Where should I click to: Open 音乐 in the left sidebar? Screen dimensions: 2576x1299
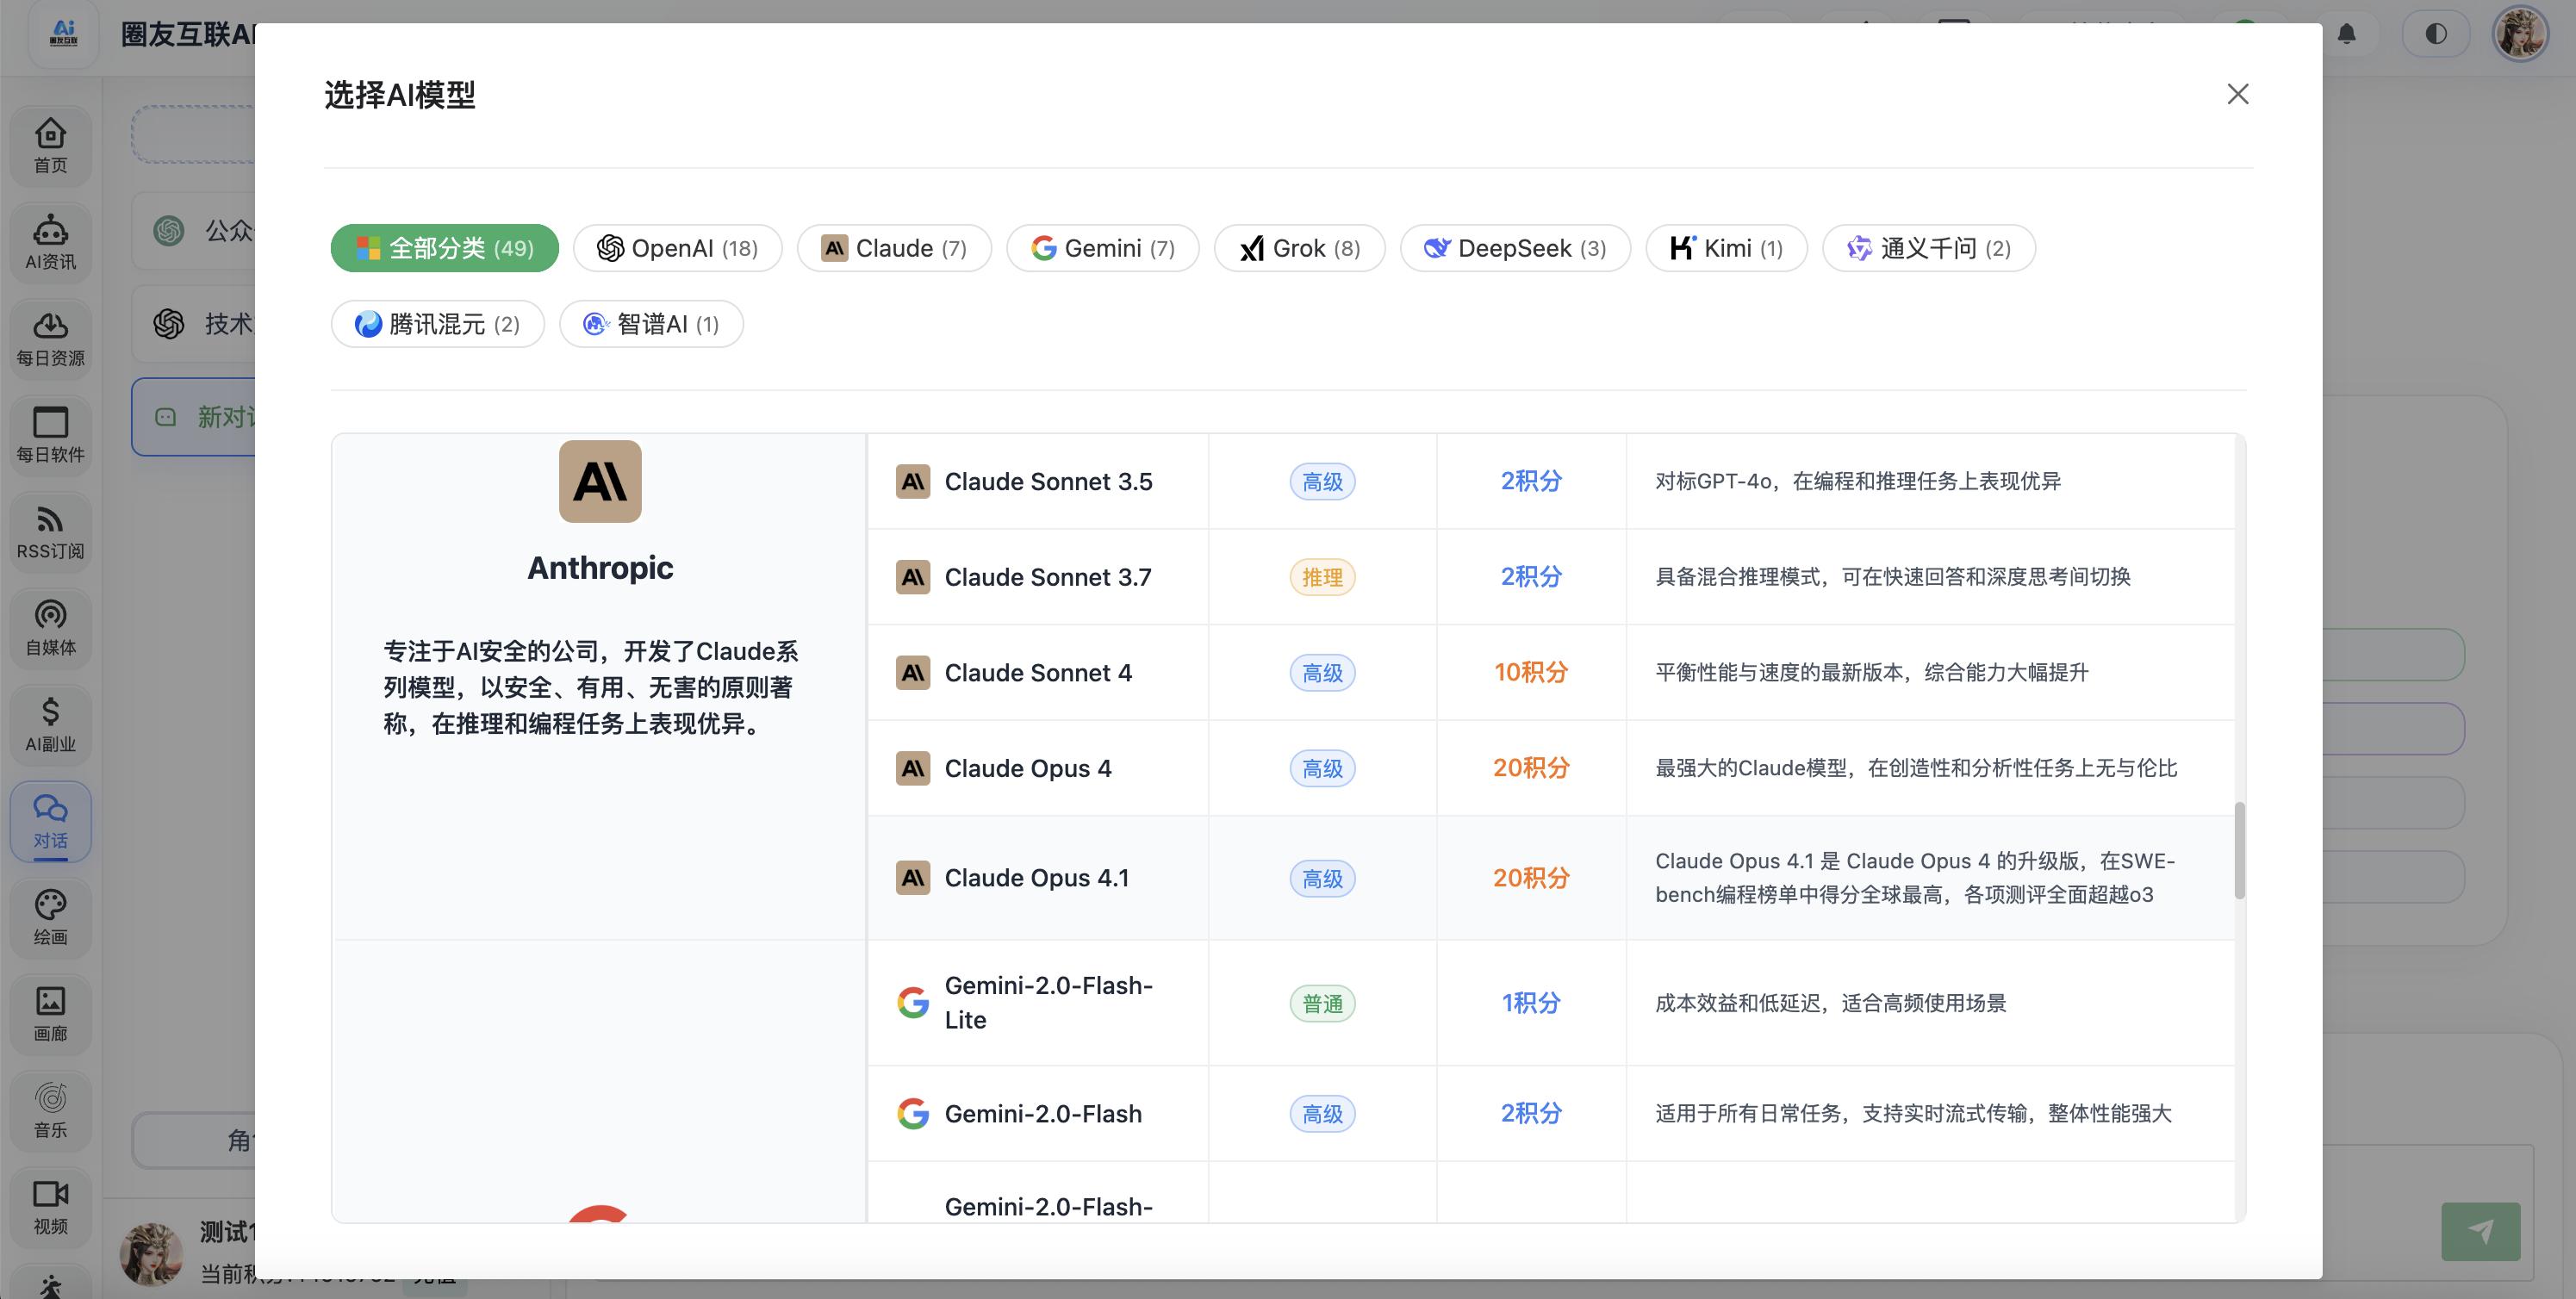(51, 1111)
